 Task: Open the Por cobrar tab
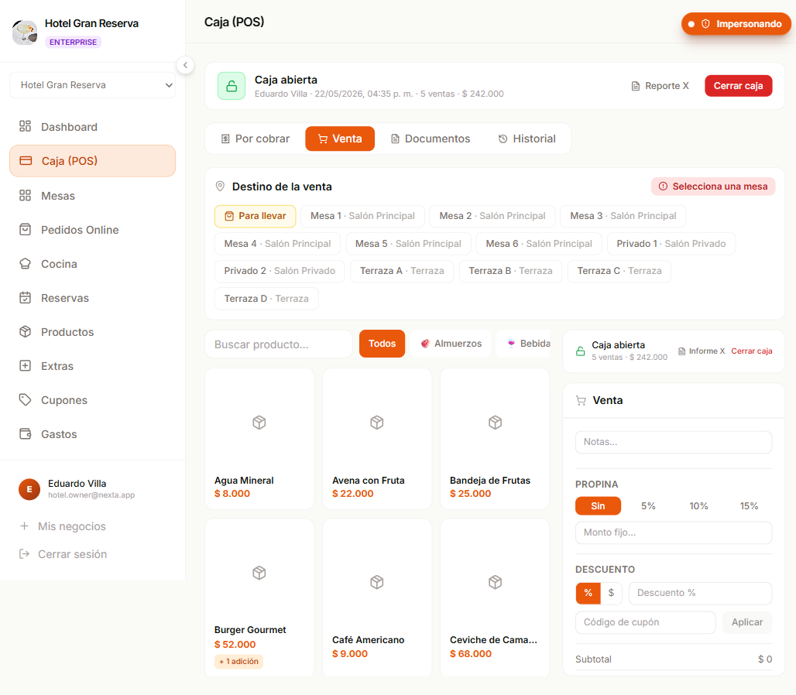click(x=256, y=139)
